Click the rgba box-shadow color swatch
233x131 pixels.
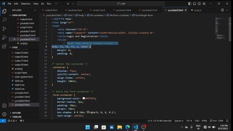(88, 112)
